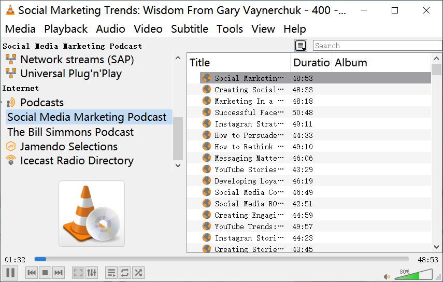Select 'How to Rethink…' episode row
This screenshot has width=443, height=282.
316,147
